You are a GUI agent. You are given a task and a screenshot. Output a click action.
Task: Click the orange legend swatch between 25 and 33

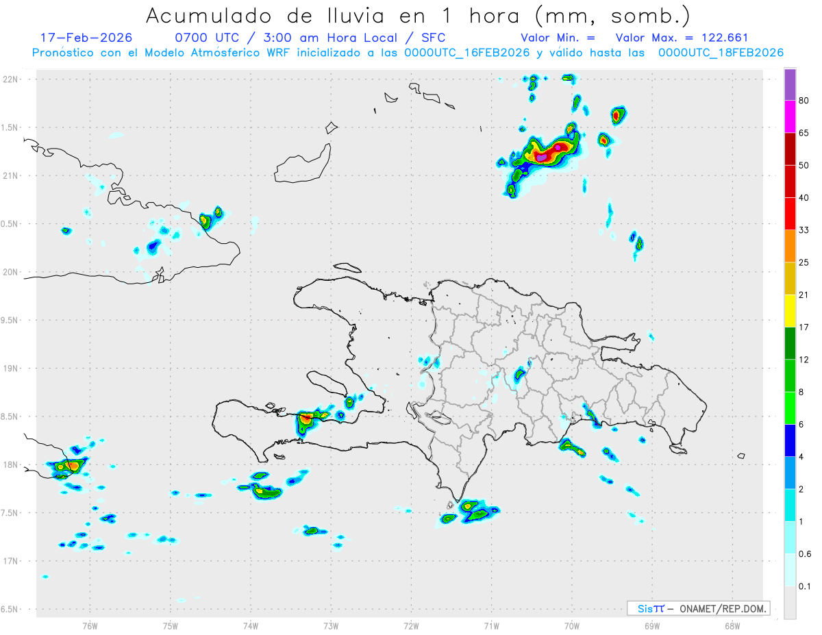(x=790, y=246)
